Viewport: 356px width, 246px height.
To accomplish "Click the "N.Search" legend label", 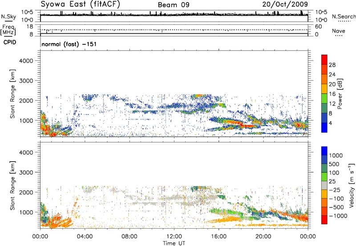I will (x=344, y=16).
